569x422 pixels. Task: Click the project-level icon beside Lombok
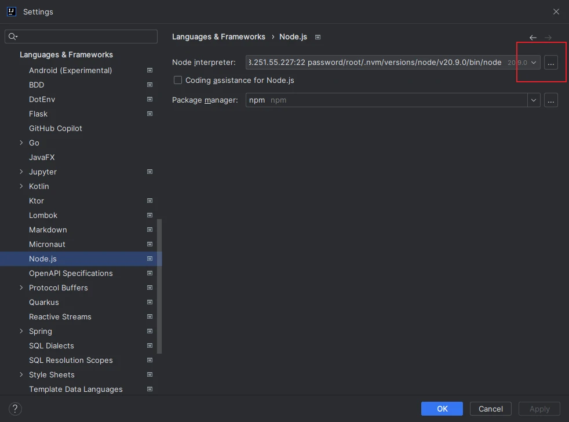(x=149, y=216)
